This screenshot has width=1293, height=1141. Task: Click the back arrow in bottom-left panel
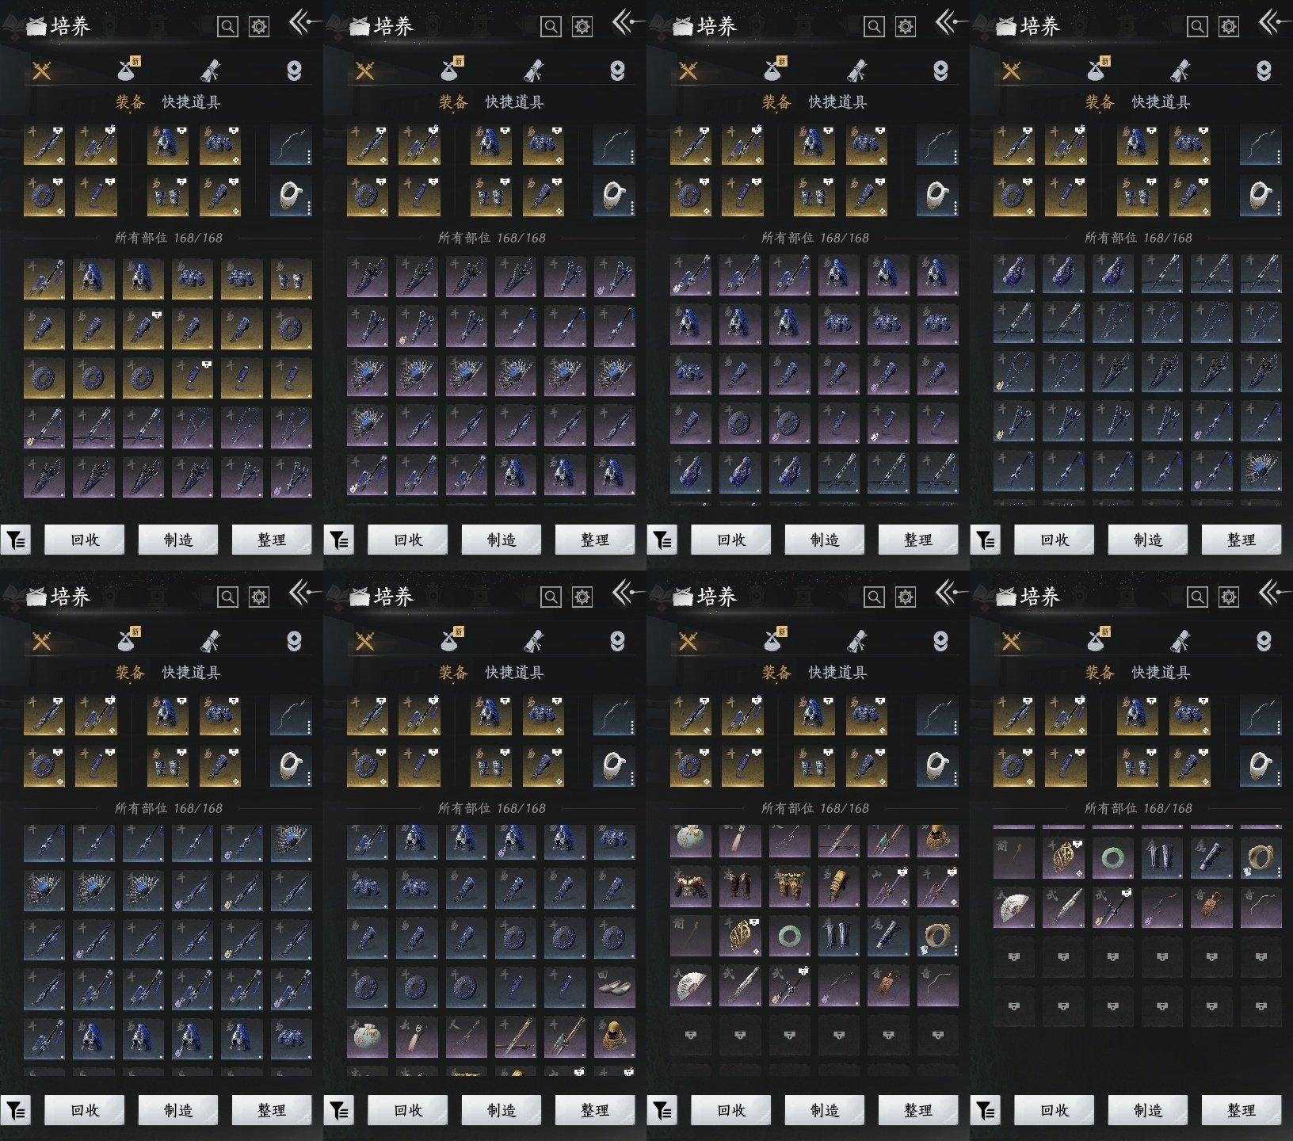point(303,593)
